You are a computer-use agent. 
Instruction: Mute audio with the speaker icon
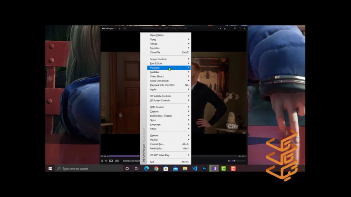coord(229,161)
